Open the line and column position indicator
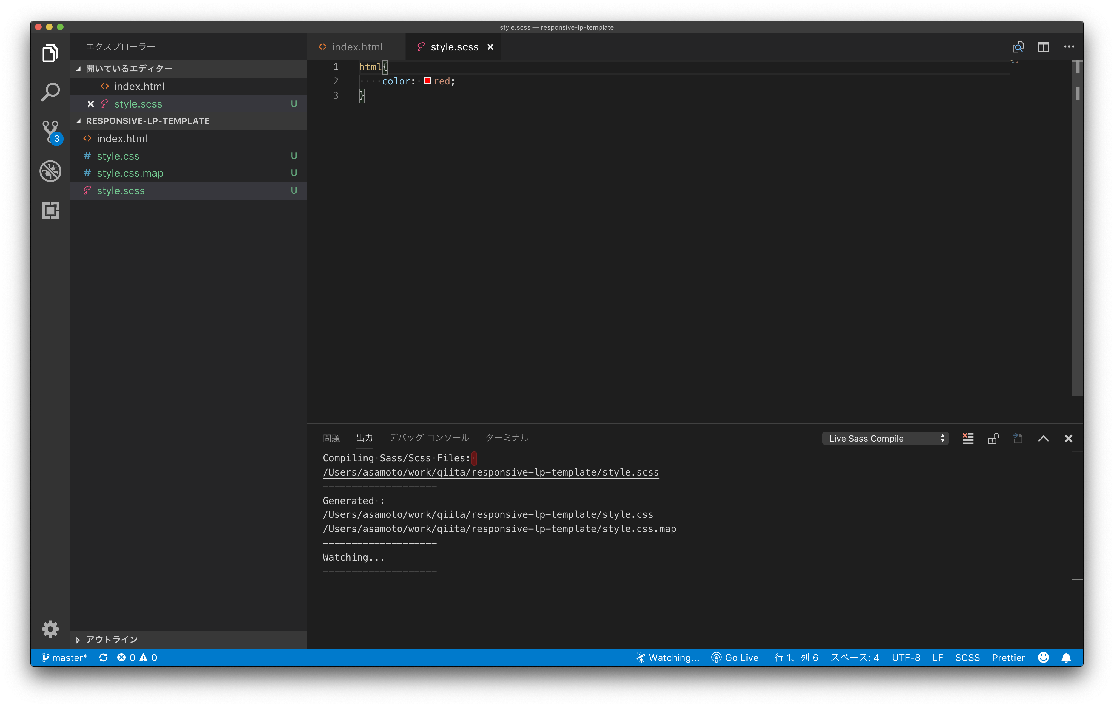Screen dimensions: 1114x707 tap(796, 657)
